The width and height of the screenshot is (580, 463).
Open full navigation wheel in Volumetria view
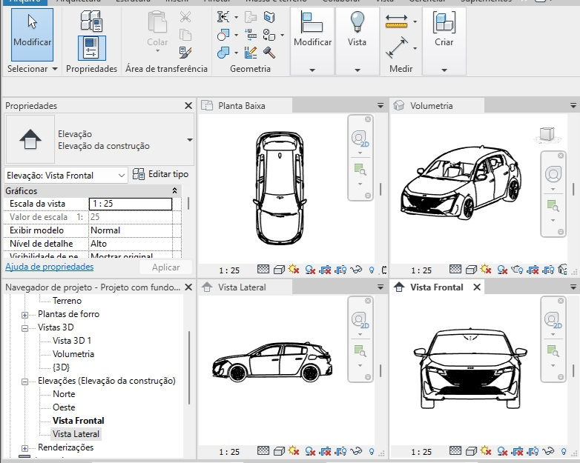pyautogui.click(x=553, y=174)
